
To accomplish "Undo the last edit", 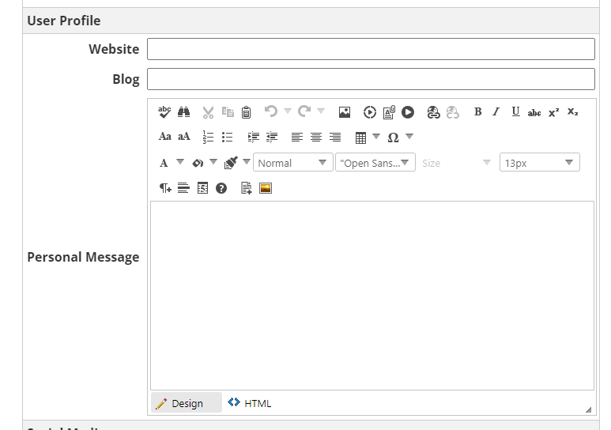I will click(x=271, y=111).
